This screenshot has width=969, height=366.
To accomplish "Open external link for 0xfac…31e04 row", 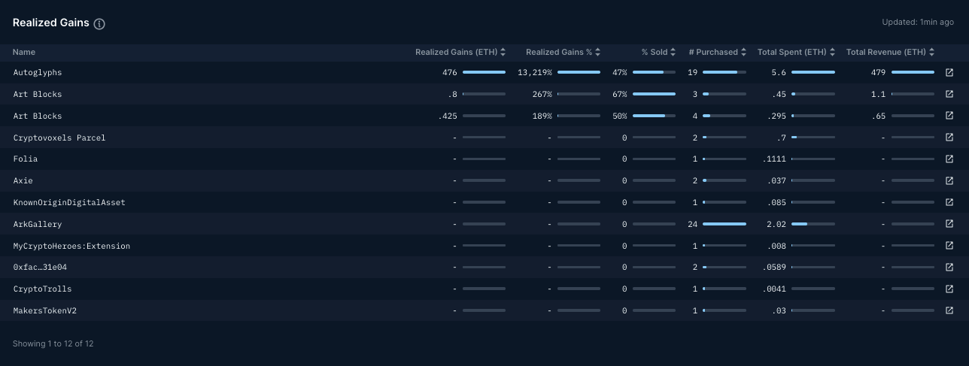I will 949,267.
